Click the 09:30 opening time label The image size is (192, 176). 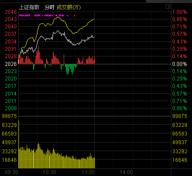(12, 172)
